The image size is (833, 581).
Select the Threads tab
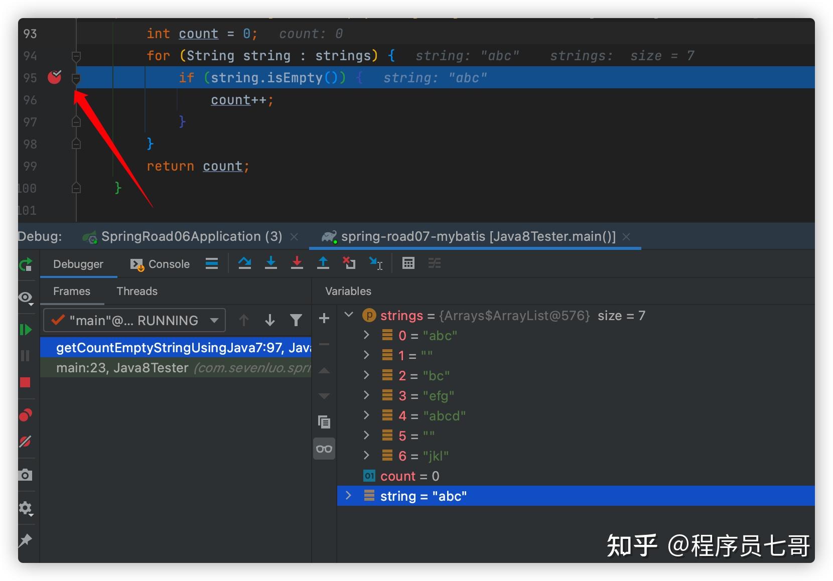pos(136,291)
